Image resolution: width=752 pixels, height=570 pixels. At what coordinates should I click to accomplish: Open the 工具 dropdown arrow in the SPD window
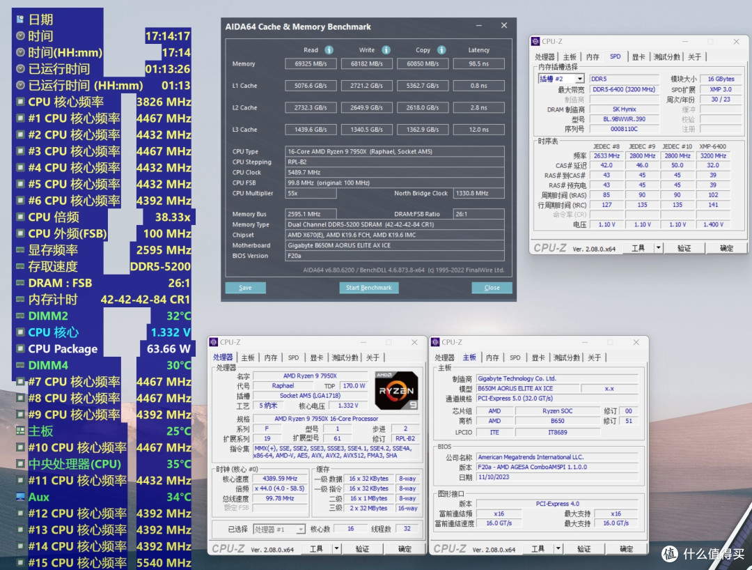pos(659,248)
